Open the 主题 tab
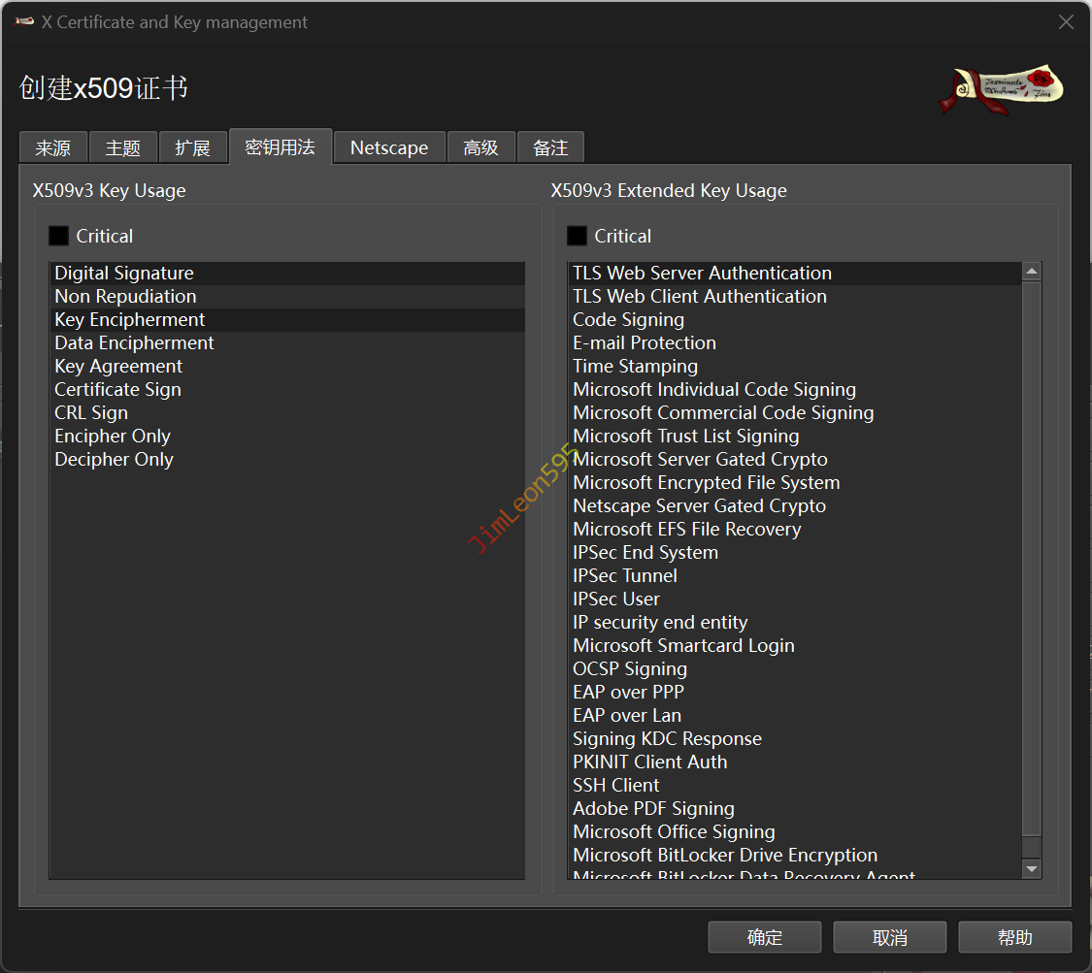 (123, 148)
